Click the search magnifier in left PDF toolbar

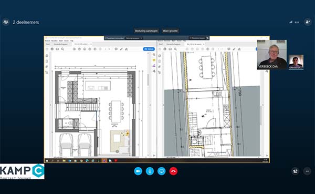click(x=62, y=49)
